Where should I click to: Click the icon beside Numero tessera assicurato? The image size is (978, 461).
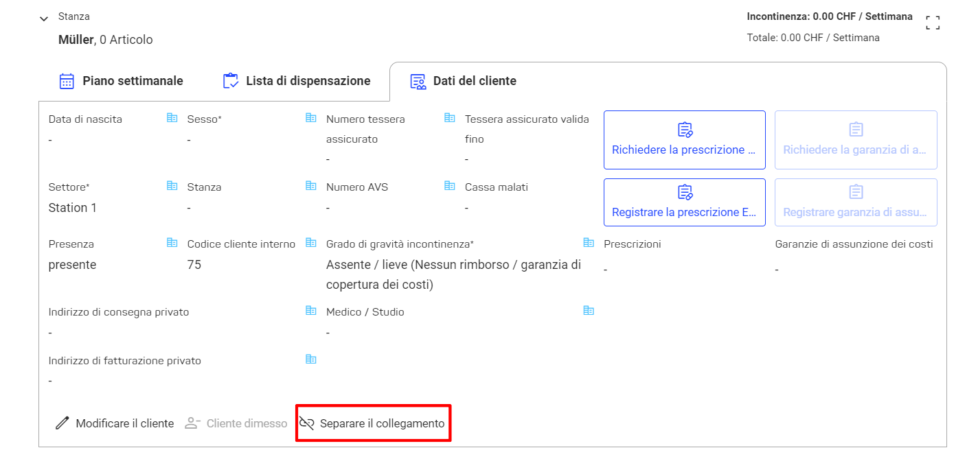(450, 118)
